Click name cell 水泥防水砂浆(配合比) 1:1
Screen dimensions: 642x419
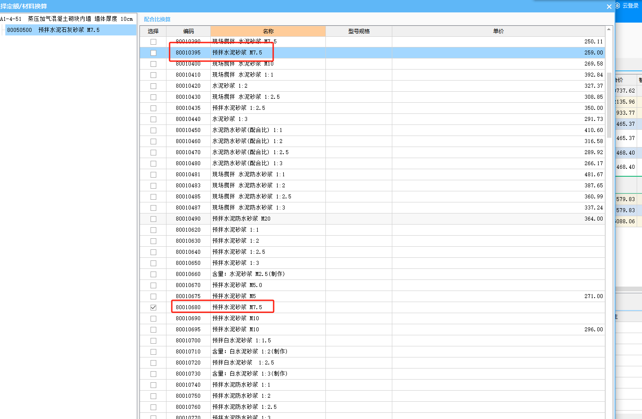[x=268, y=130]
